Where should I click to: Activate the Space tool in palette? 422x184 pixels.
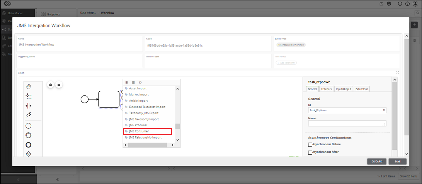coord(28,105)
